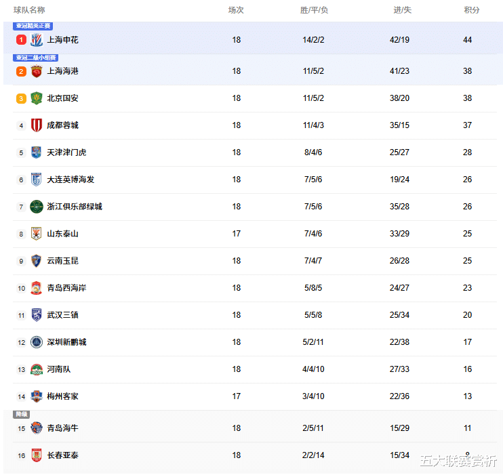Select the 深圳新鹏城 team name

[66, 342]
